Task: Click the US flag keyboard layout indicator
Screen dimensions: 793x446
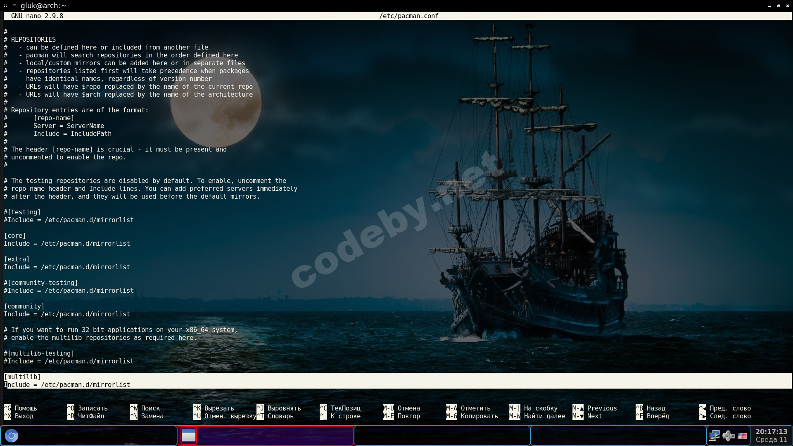Action: (742, 436)
